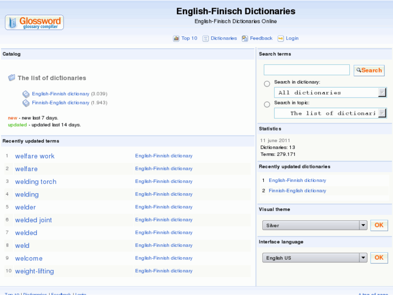This screenshot has height=295, width=393.
Task: Open the All dictionaries dropdown
Action: (330, 93)
